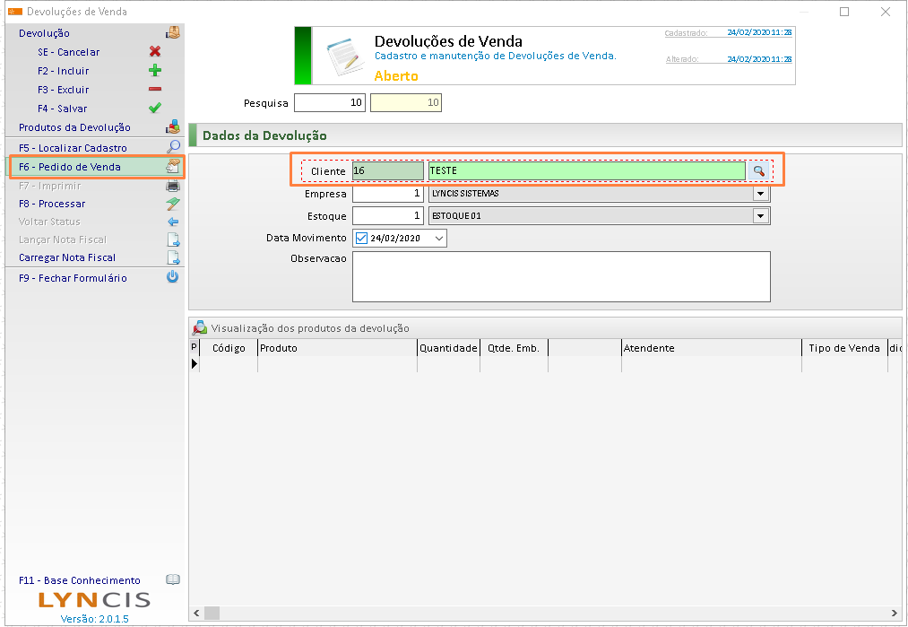Viewport: 908px width, 627px height.
Task: Select F8 - Processar menu item
Action: point(52,204)
